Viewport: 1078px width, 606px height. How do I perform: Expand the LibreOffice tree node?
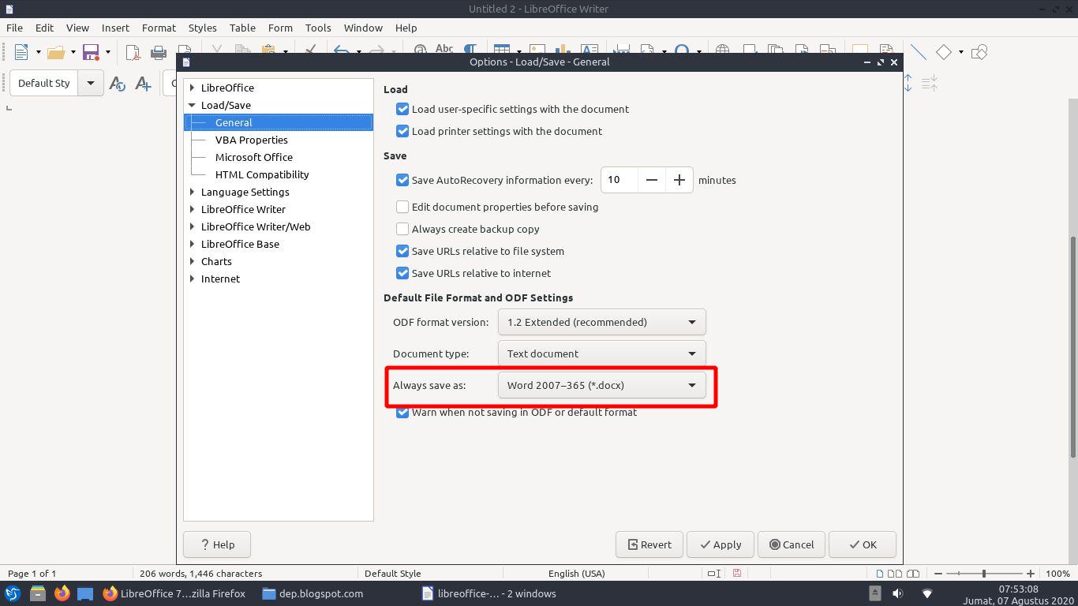[x=193, y=88]
